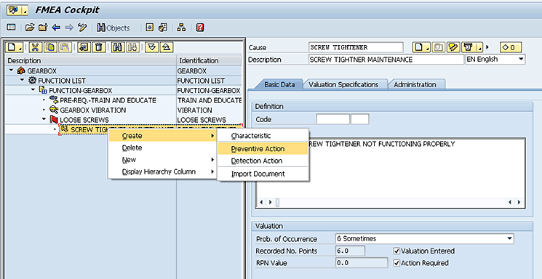Switch to the Basic Data tab
The image size is (542, 279).
[x=279, y=84]
